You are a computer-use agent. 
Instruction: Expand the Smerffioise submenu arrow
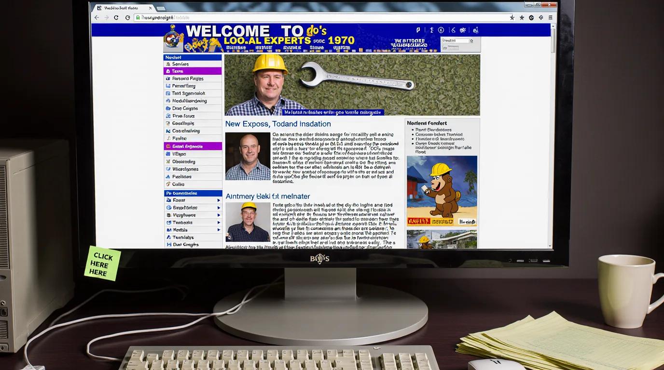[218, 208]
